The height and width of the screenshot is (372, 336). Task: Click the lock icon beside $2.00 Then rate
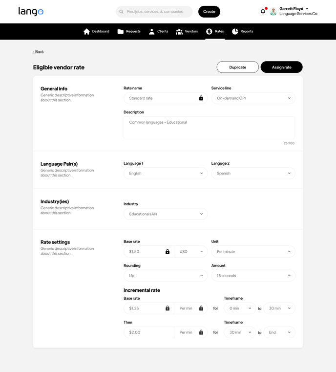tap(201, 332)
